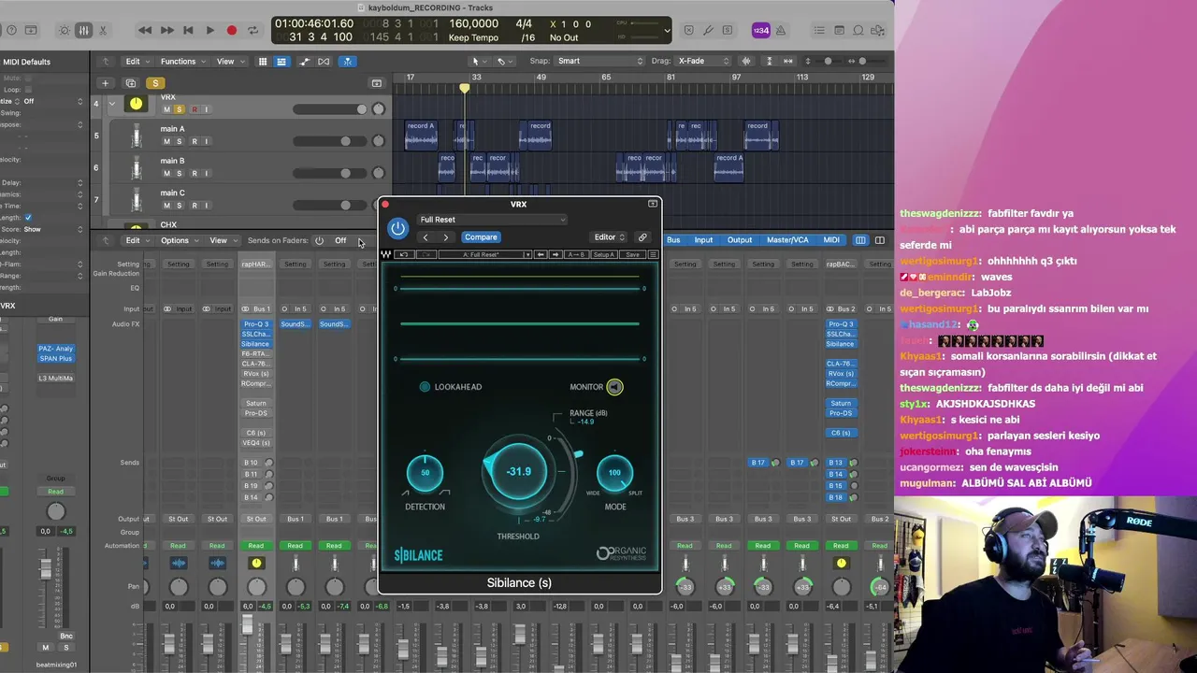Enable the Catch Playhead button
This screenshot has height=673, width=1197.
(347, 62)
